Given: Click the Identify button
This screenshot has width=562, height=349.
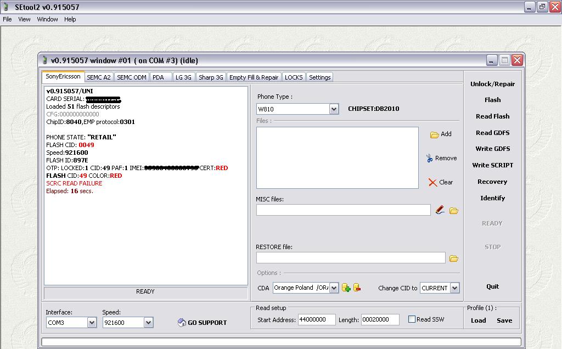Looking at the screenshot, I should coord(492,198).
